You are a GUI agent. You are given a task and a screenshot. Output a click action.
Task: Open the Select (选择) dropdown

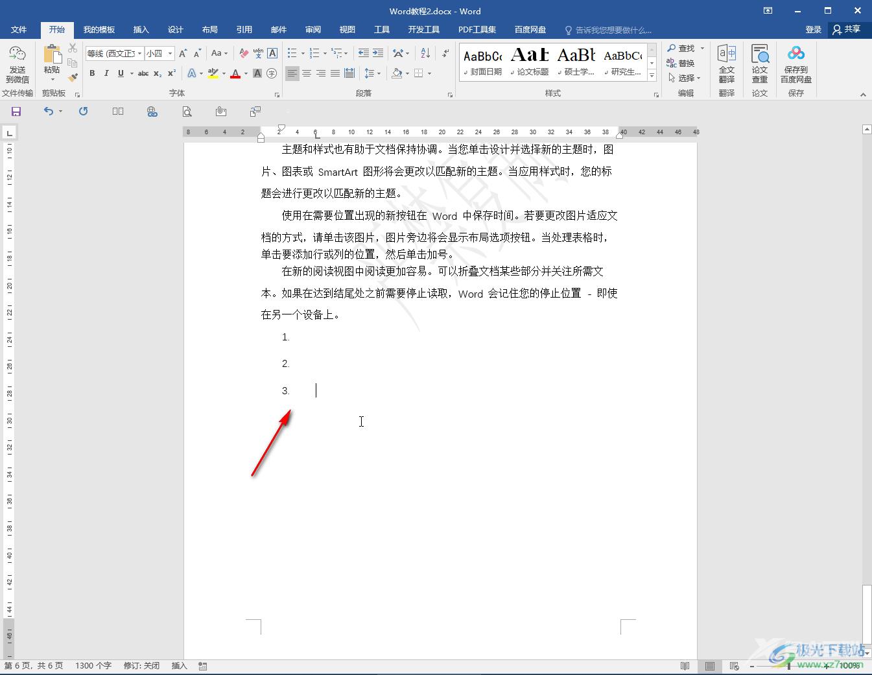pyautogui.click(x=685, y=78)
